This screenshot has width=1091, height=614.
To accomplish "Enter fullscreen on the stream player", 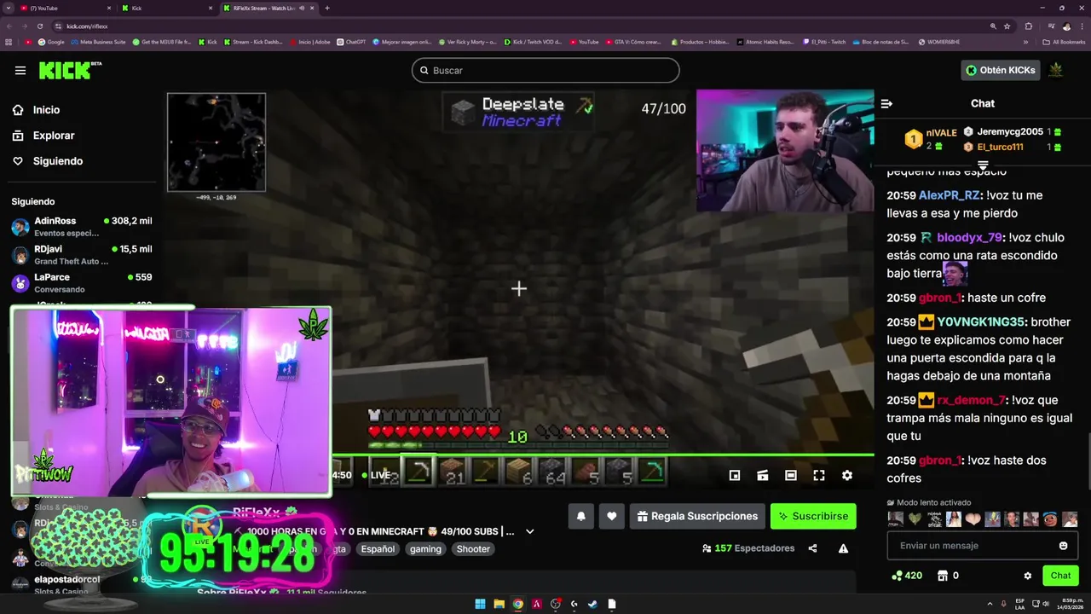I will click(819, 476).
